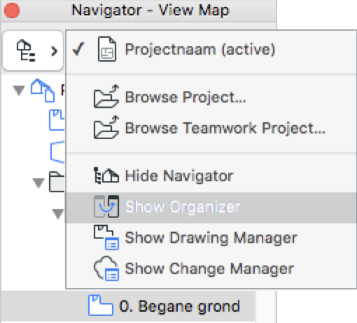Open Show Drawing Manager
The width and height of the screenshot is (357, 323).
point(211,238)
